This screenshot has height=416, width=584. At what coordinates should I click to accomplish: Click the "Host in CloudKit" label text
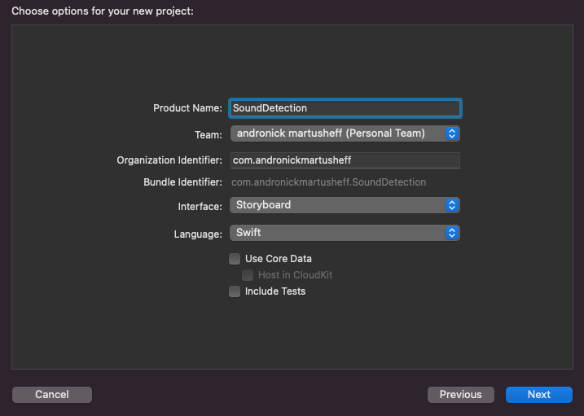(295, 275)
